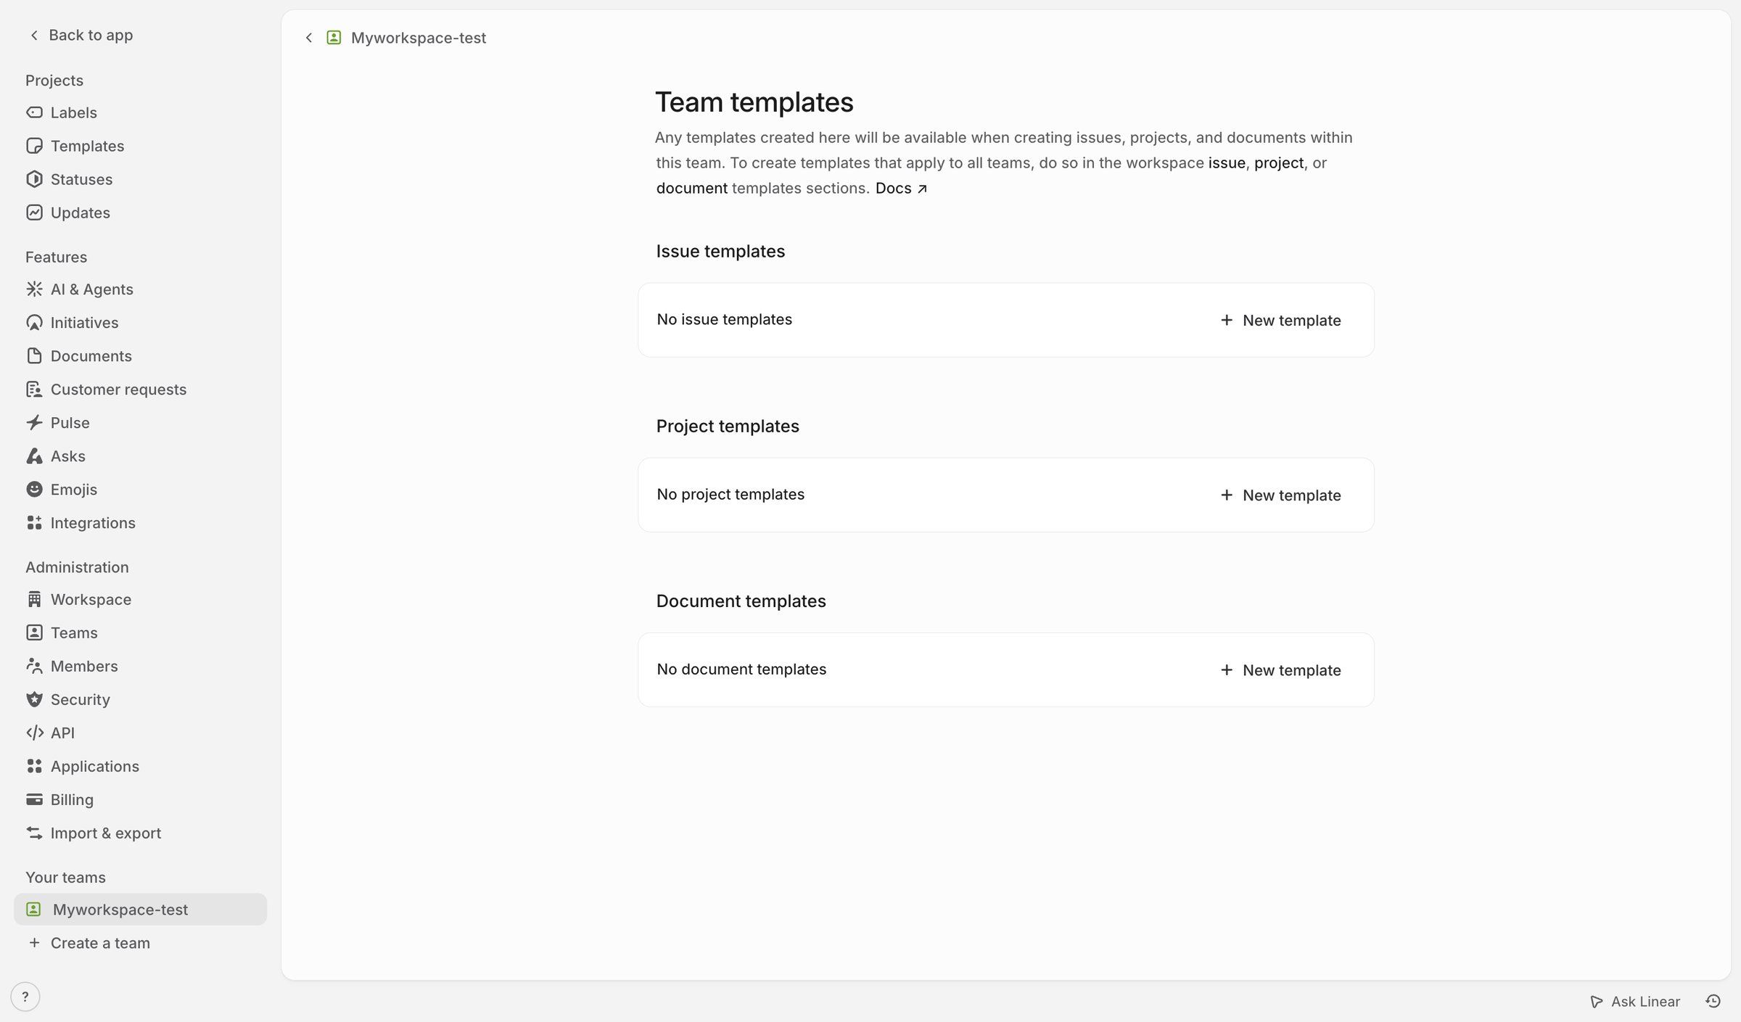The image size is (1741, 1022).
Task: Click the Labels tag icon
Action: click(x=34, y=112)
